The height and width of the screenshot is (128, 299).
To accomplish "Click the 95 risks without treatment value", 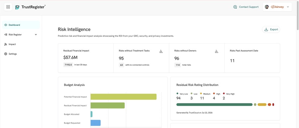I will pyautogui.click(x=121, y=58).
